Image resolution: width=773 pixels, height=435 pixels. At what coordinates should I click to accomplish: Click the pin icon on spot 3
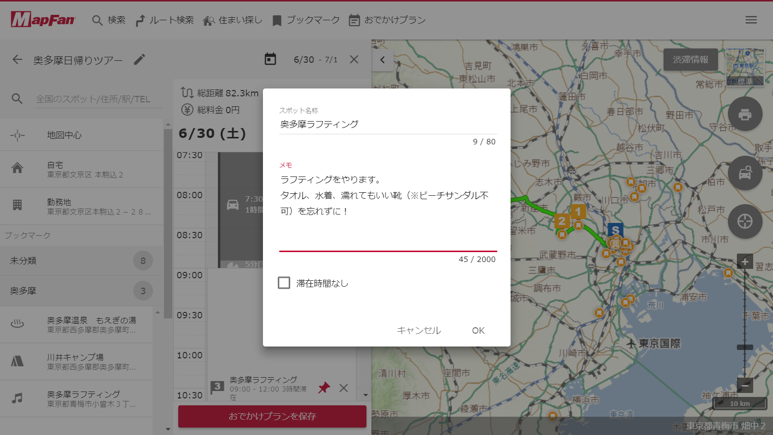tap(324, 388)
